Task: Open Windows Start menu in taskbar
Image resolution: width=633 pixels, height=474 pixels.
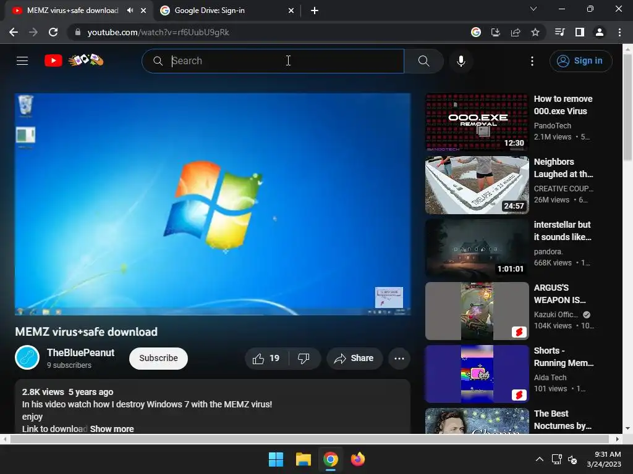Action: point(276,459)
